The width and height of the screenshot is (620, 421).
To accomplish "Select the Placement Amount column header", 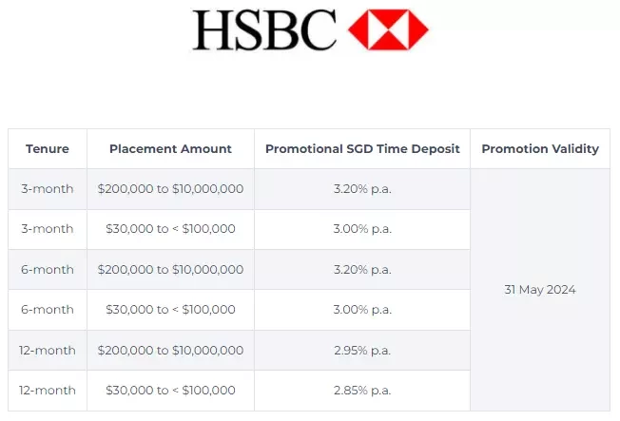I will tap(170, 148).
